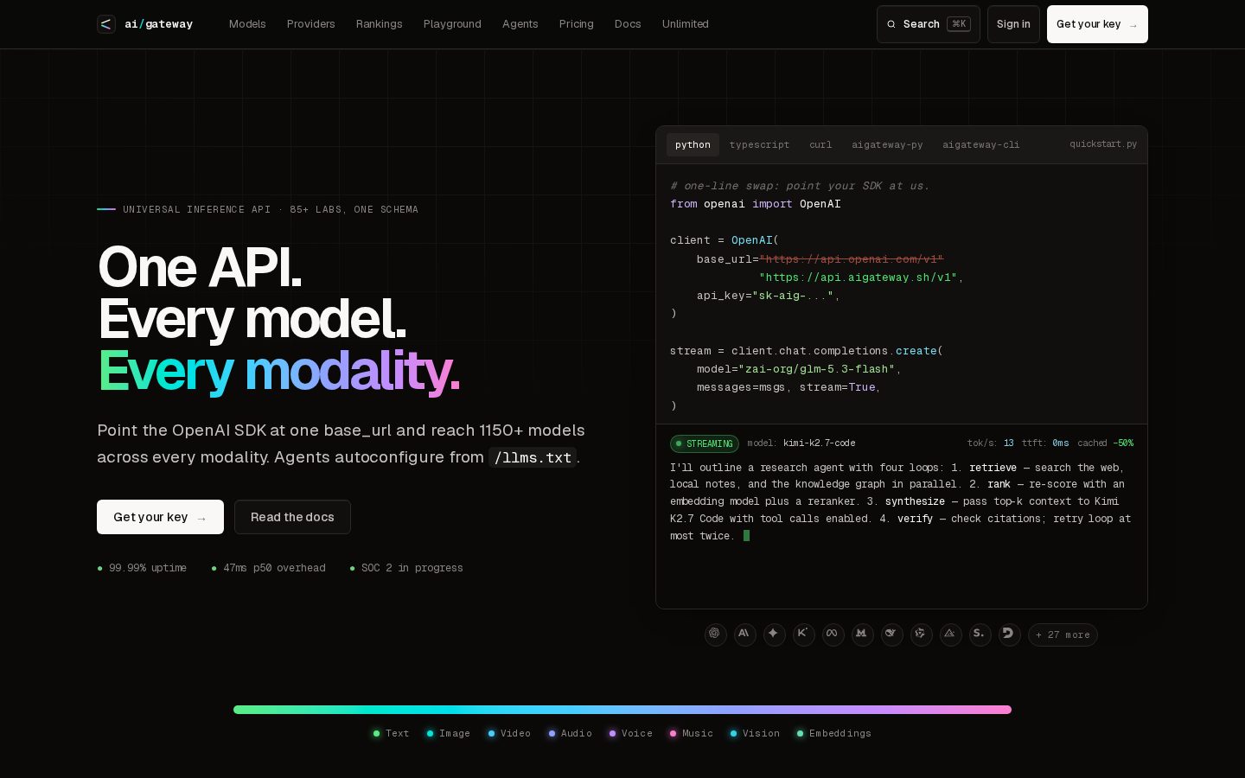Click the ai/gateway logo icon
Screen dimensions: 1245x778
tap(106, 24)
